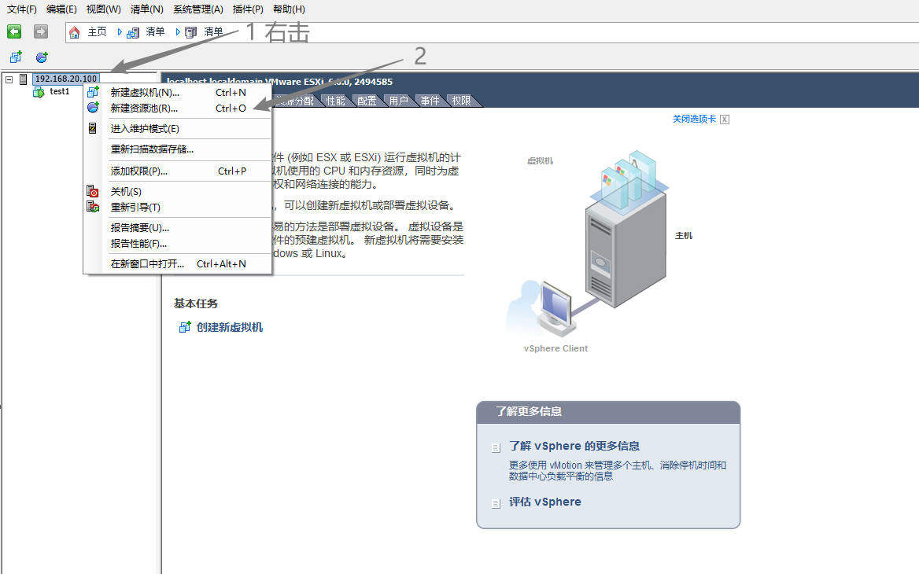Click the test1 virtual machine icon
Screen dimensions: 919x574
pos(38,91)
